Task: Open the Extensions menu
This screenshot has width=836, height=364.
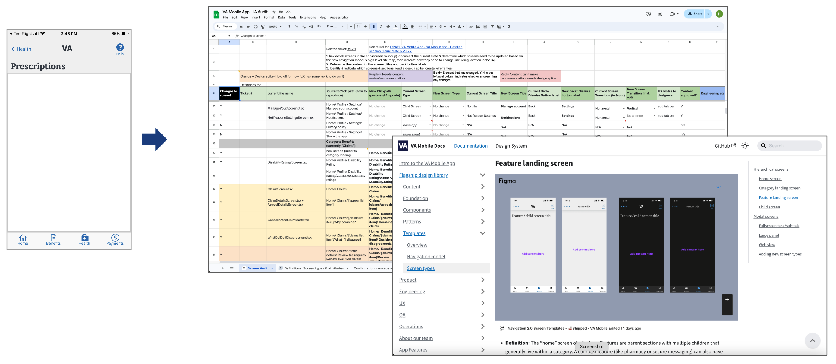Action: tap(308, 18)
